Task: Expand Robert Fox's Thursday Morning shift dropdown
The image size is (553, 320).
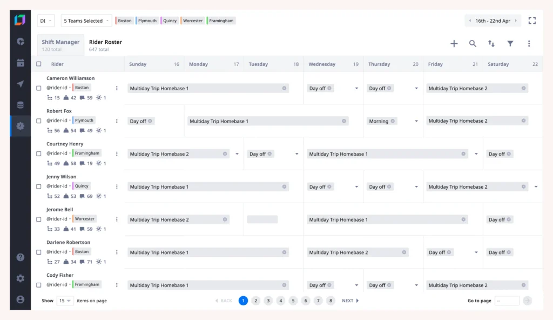Action: point(416,121)
